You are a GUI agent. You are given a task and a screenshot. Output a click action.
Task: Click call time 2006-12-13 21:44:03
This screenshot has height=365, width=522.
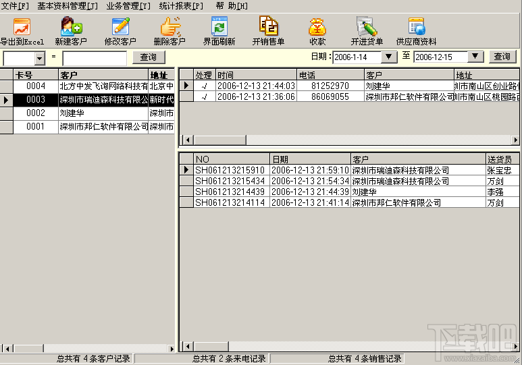point(256,86)
